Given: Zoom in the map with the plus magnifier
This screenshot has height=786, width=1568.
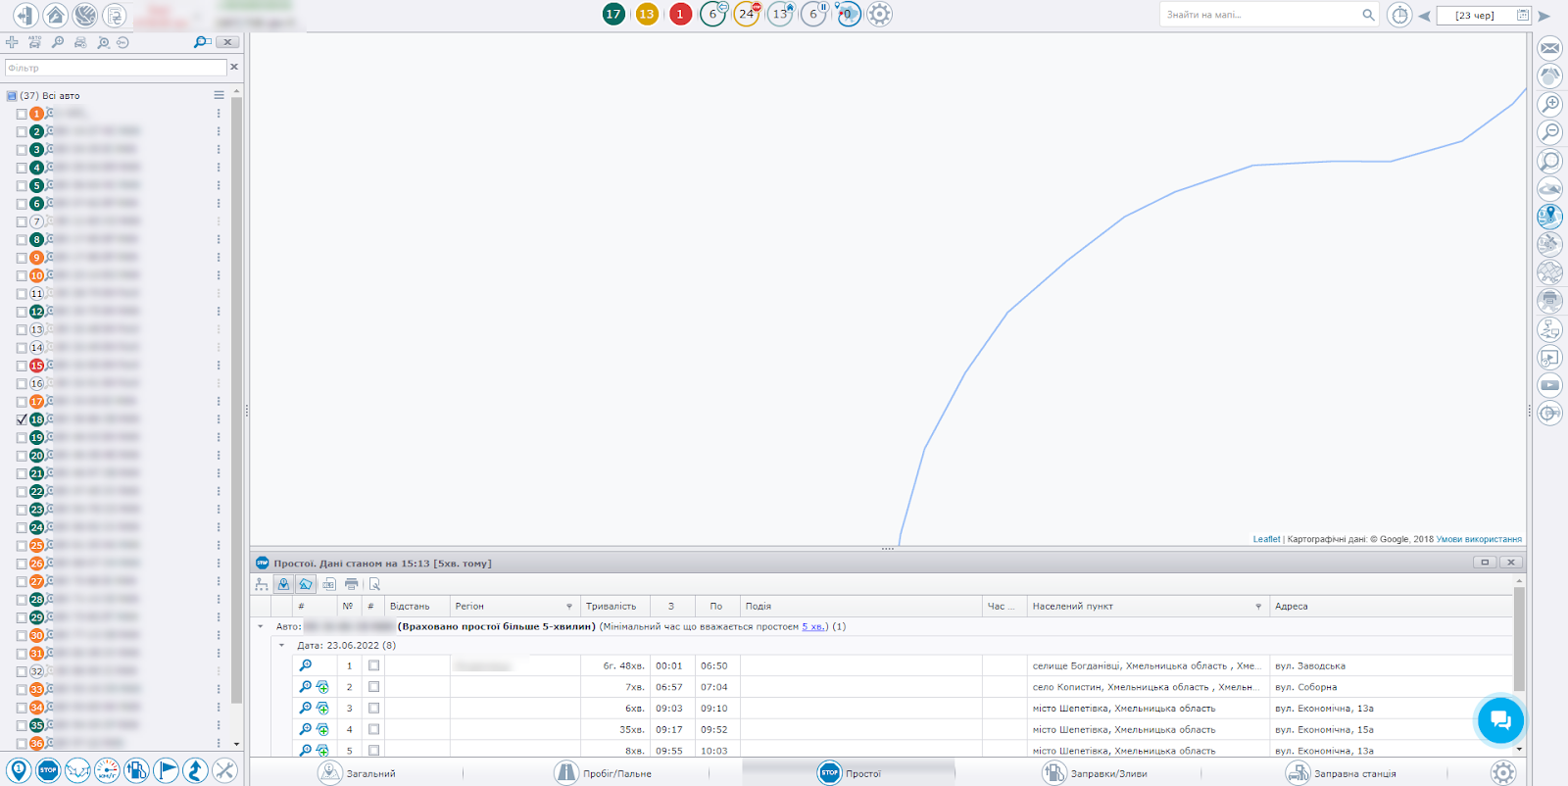Looking at the screenshot, I should tap(1550, 104).
